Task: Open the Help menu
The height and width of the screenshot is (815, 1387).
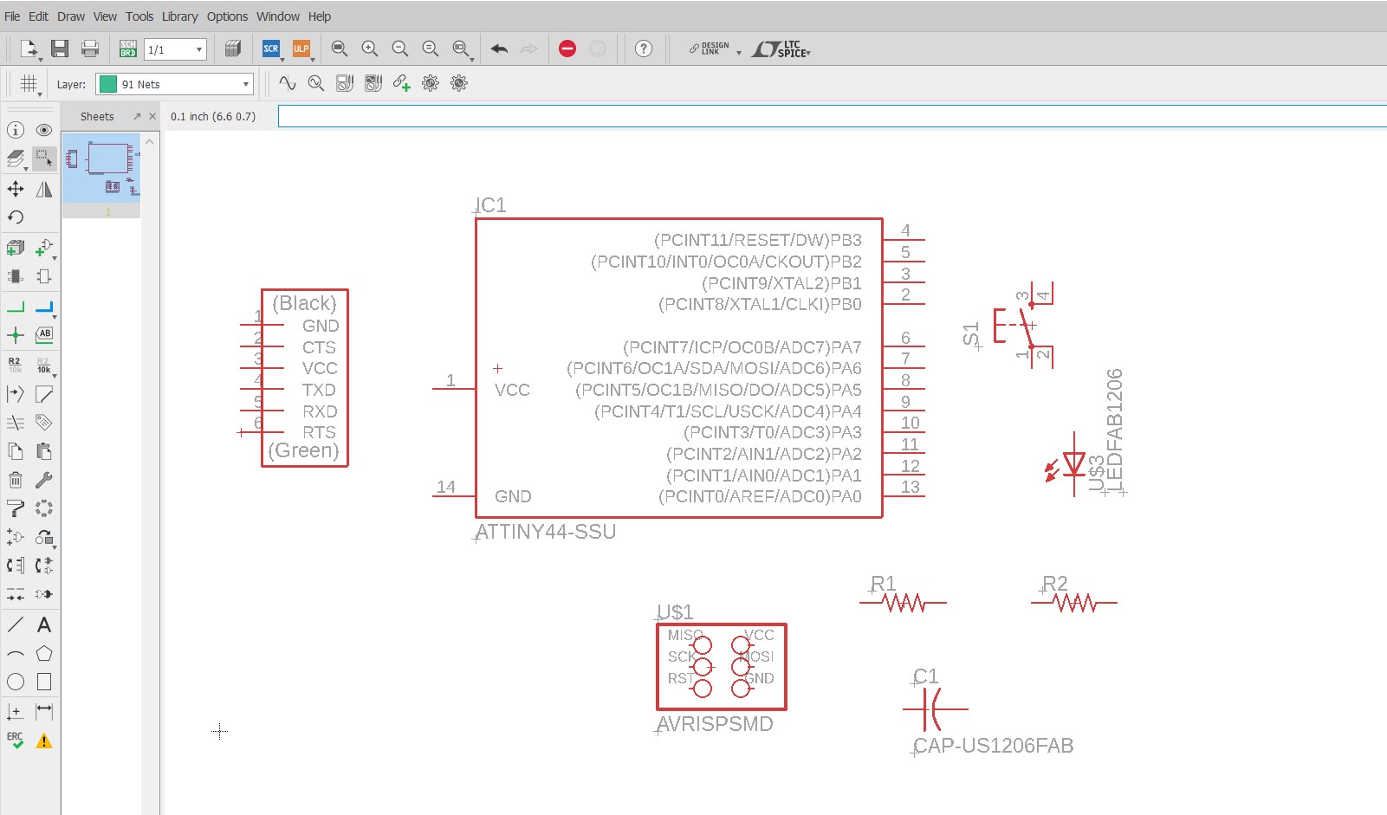Action: pyautogui.click(x=320, y=16)
